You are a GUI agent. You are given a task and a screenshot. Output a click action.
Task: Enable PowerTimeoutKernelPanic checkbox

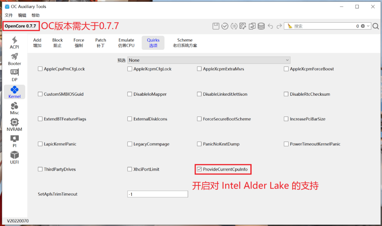click(x=286, y=144)
